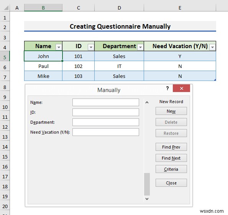Select the cell with ID 102
Viewport: 228px width, 215px height.
click(79, 66)
